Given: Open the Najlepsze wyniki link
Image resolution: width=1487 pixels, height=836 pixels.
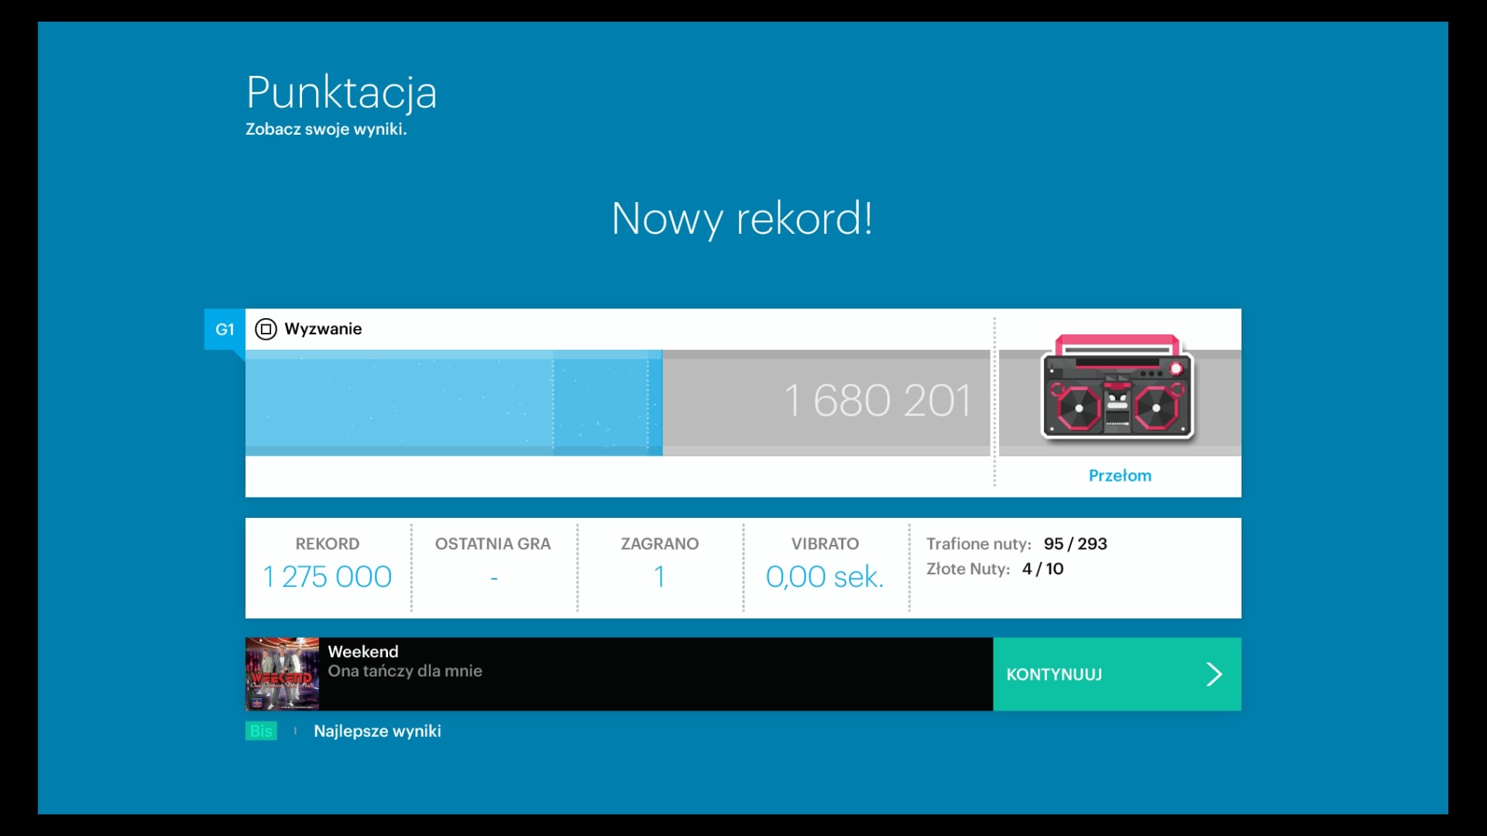Looking at the screenshot, I should coord(377,731).
